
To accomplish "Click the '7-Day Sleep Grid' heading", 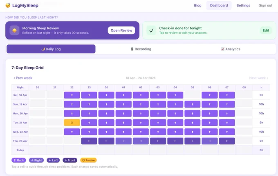I will 27,68.
